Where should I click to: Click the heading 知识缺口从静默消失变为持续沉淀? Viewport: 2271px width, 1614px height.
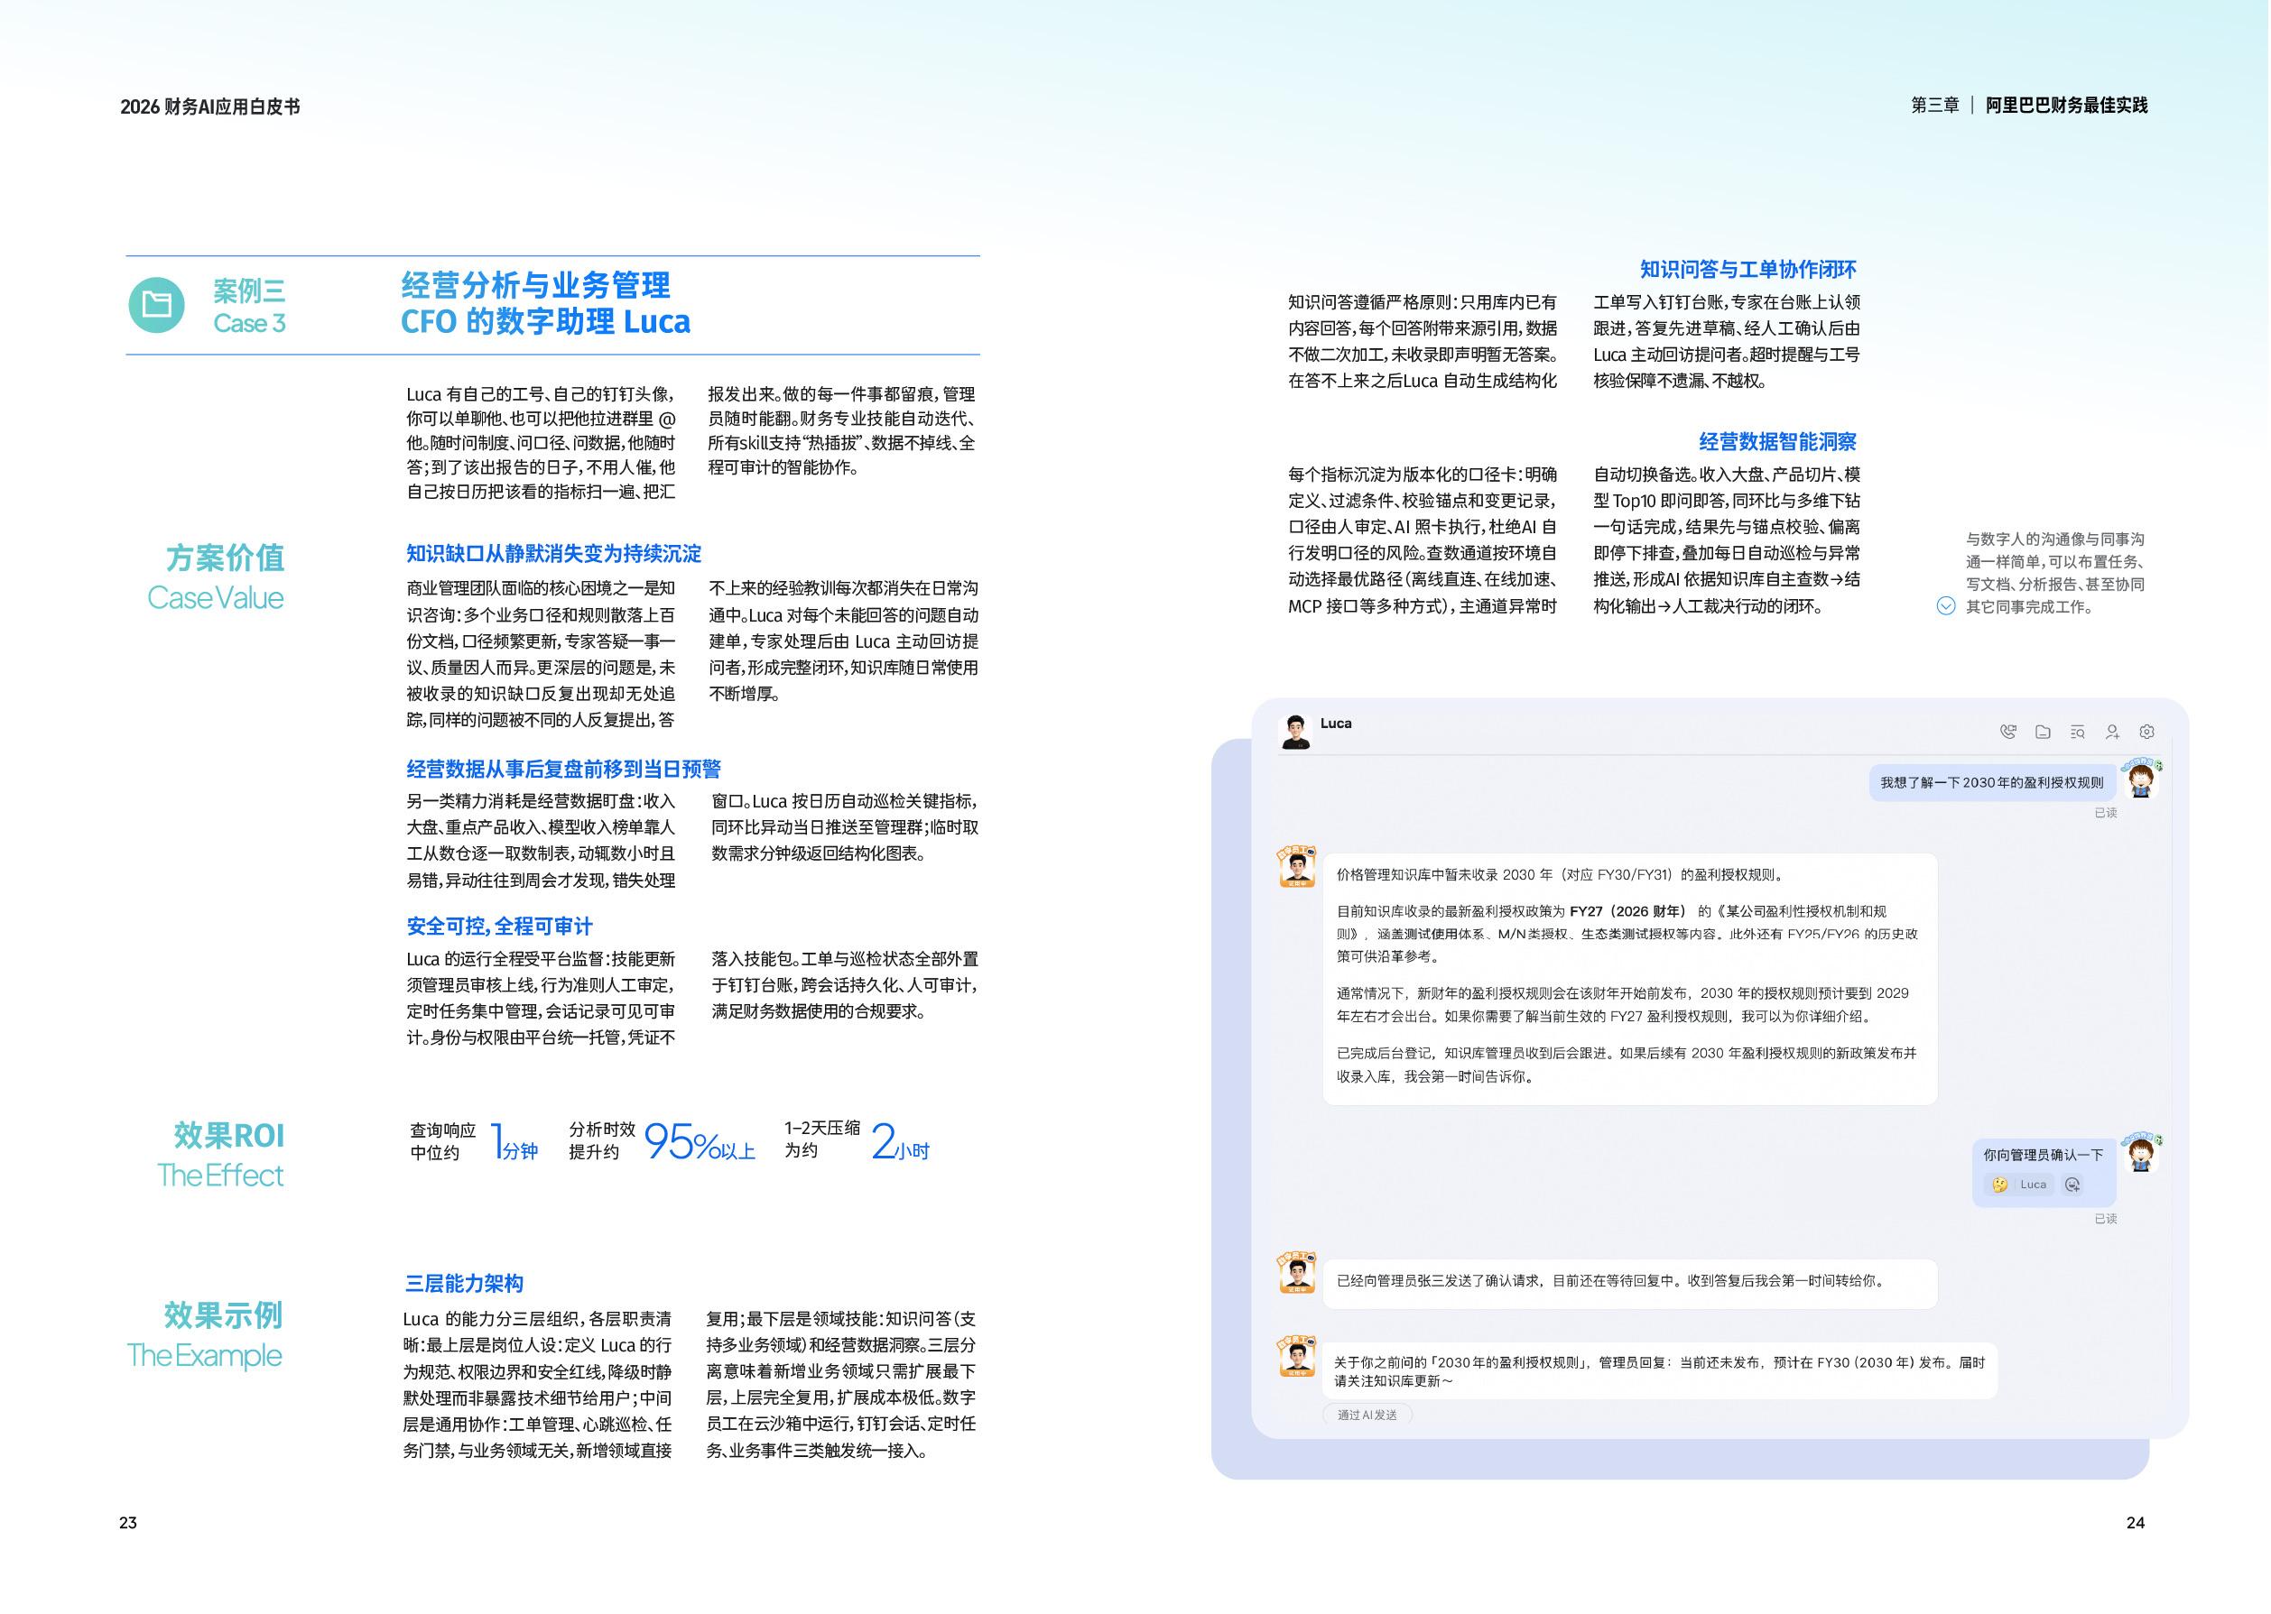(554, 554)
